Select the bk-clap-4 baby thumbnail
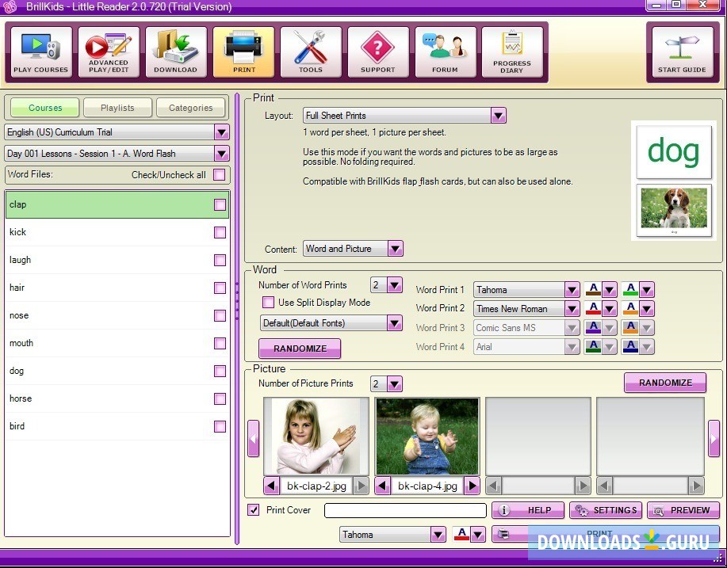 (427, 436)
